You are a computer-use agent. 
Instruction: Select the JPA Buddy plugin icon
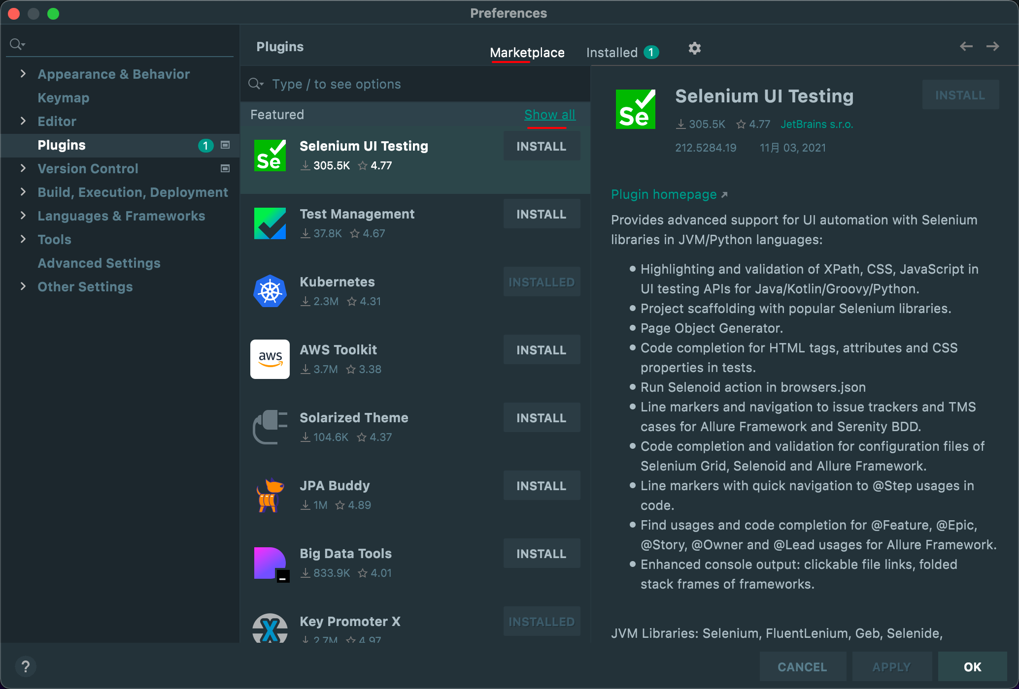click(270, 495)
